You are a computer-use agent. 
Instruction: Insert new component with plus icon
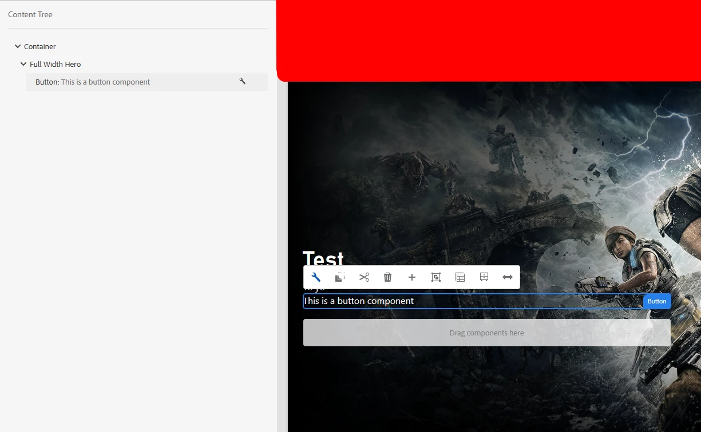pos(412,277)
